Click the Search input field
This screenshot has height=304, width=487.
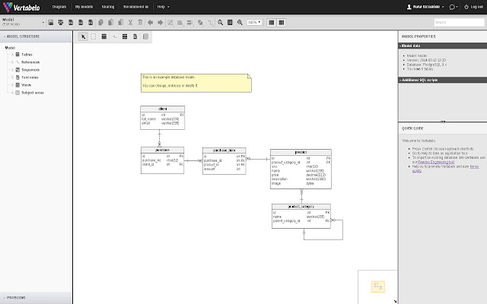click(460, 22)
